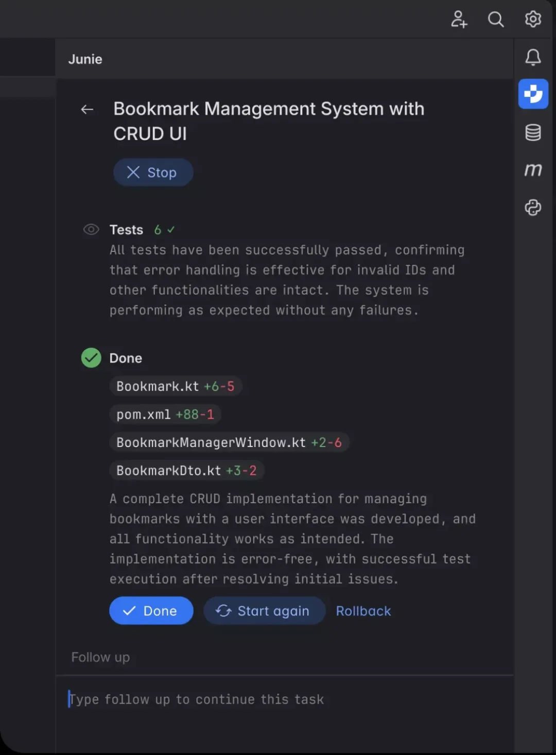556x755 pixels.
Task: Confirm with the blue Done button
Action: click(151, 611)
